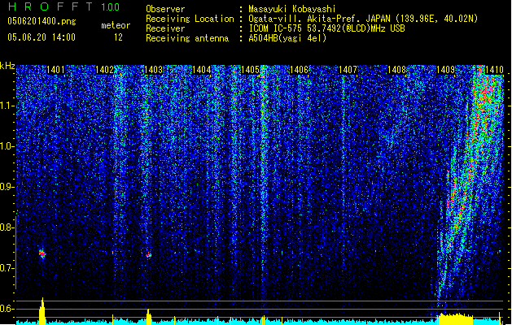Select the Ogata-vill. Akita-Pref. JAPAN location text

(363, 19)
